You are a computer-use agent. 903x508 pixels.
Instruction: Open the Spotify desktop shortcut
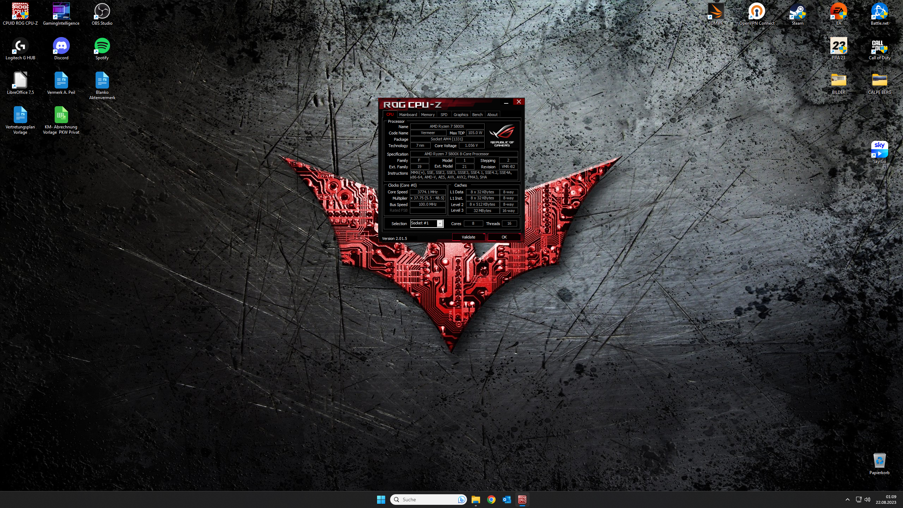[x=102, y=46]
